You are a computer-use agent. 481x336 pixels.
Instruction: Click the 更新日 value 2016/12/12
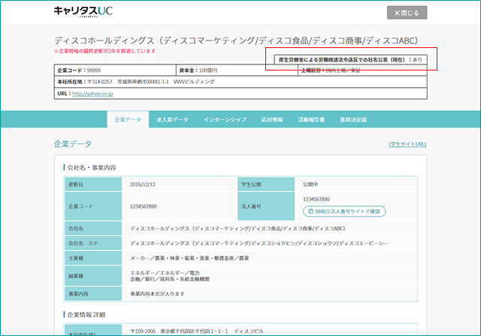[143, 184]
